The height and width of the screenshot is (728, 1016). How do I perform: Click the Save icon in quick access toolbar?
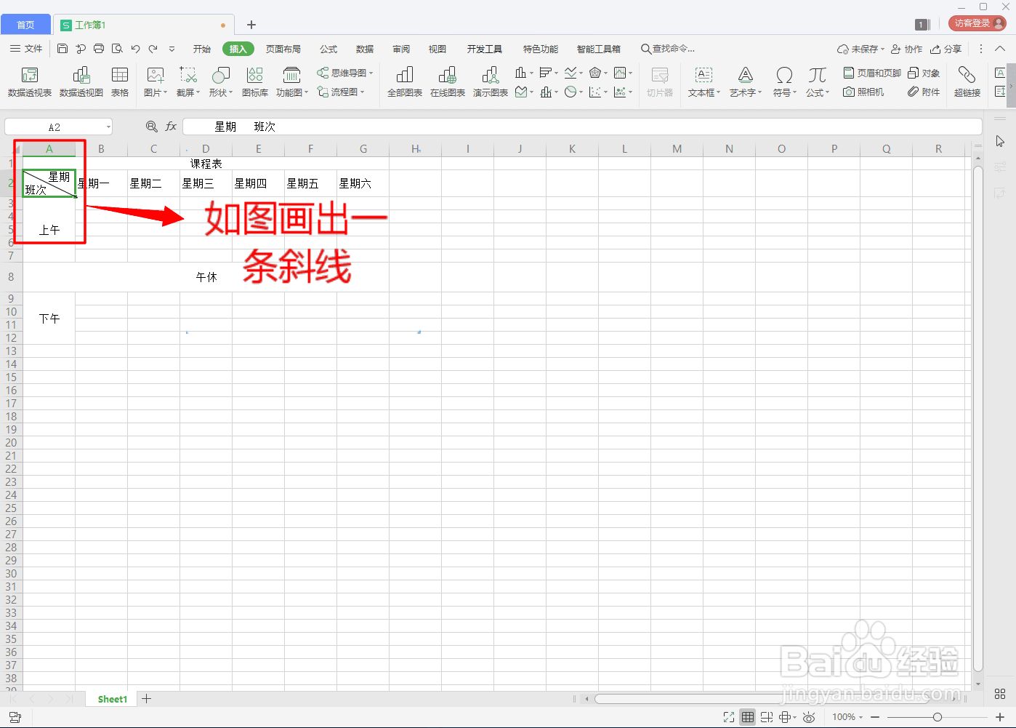pyautogui.click(x=63, y=49)
